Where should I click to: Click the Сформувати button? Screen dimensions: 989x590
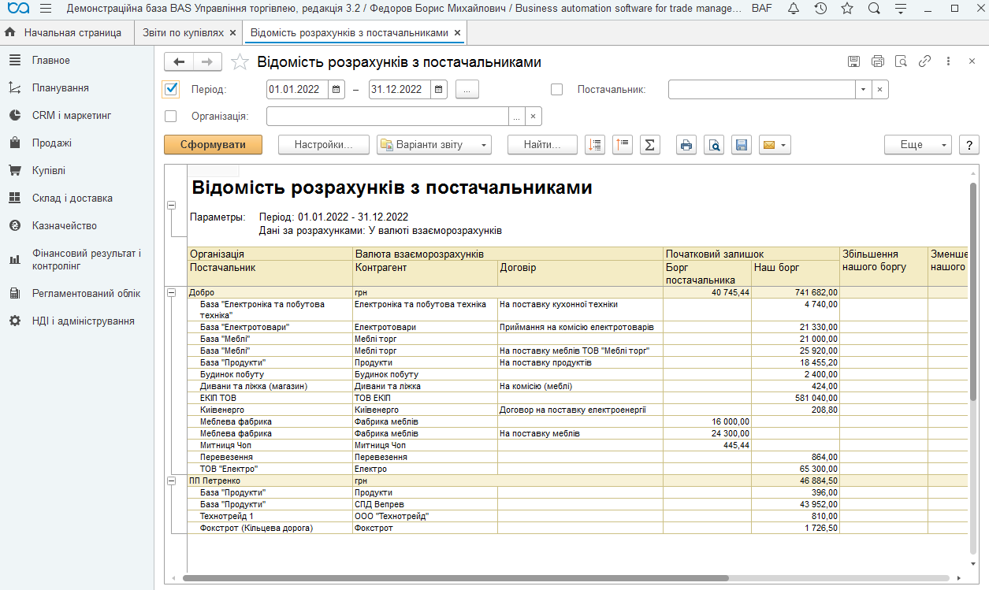coord(213,145)
